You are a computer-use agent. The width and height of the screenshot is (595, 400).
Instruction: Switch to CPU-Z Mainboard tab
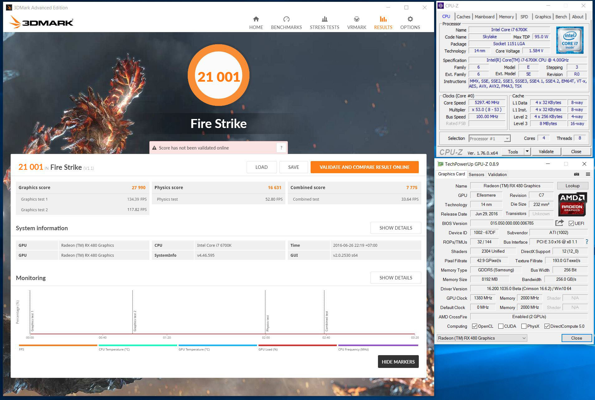[x=485, y=17]
